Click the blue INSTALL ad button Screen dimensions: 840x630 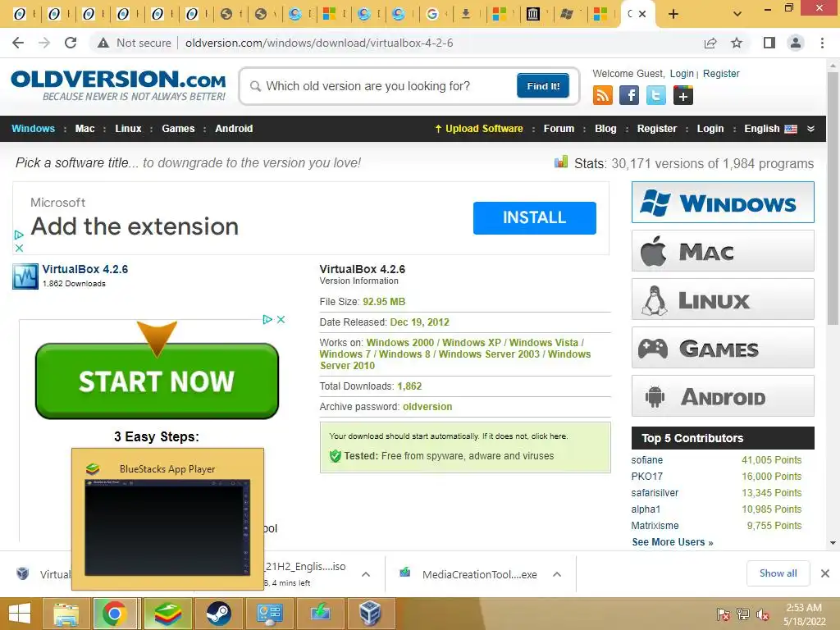535,217
